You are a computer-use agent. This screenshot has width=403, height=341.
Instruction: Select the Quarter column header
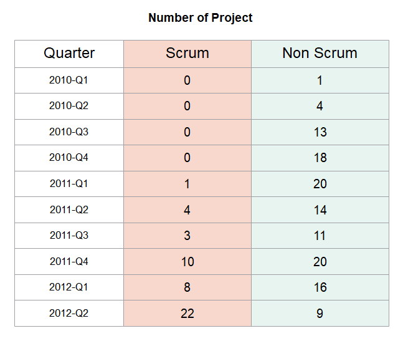pos(69,54)
